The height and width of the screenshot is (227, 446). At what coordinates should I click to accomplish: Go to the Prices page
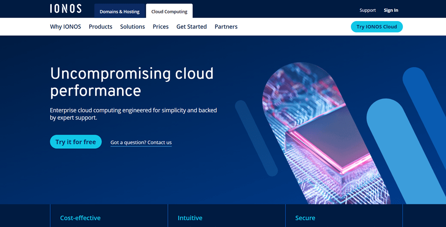click(x=161, y=27)
